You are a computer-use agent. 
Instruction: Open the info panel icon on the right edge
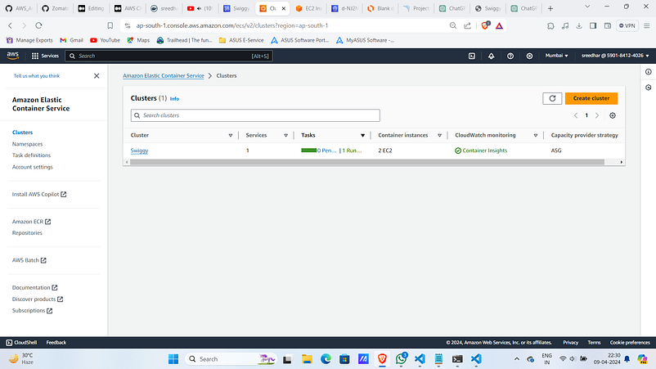pyautogui.click(x=648, y=72)
